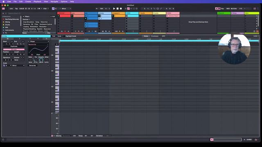262x147 pixels.
Task: Select the Instruments collection in browser
Action: [x=9, y=30]
